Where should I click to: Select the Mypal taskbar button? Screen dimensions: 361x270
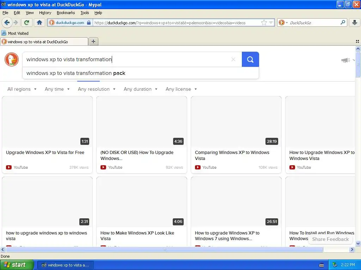coord(65,265)
